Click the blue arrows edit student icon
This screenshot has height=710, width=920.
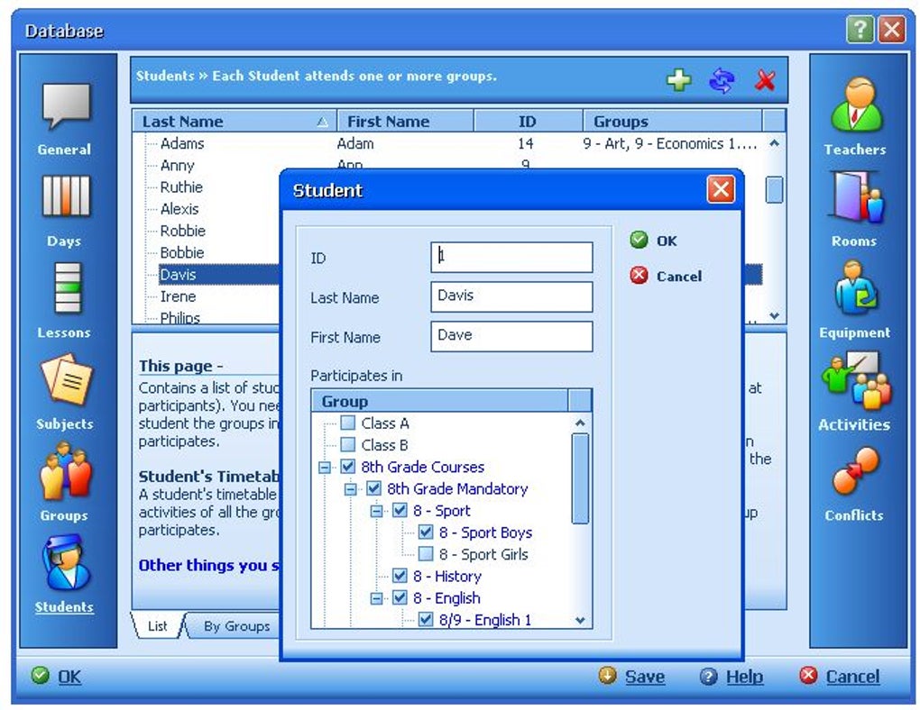(x=722, y=79)
